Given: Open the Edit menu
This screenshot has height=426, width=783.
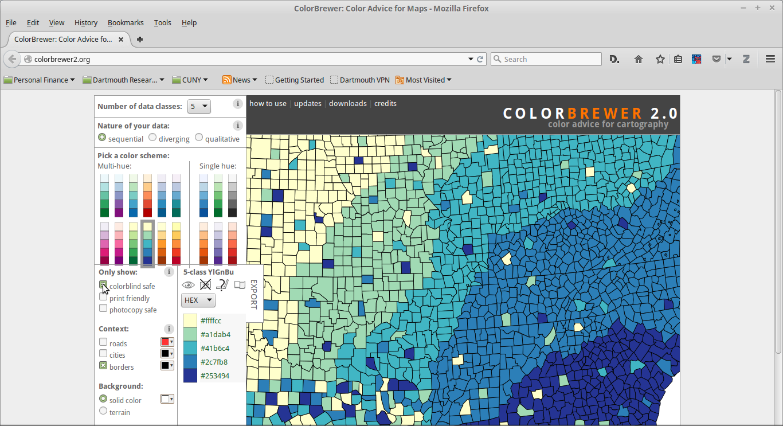Looking at the screenshot, I should [x=33, y=22].
